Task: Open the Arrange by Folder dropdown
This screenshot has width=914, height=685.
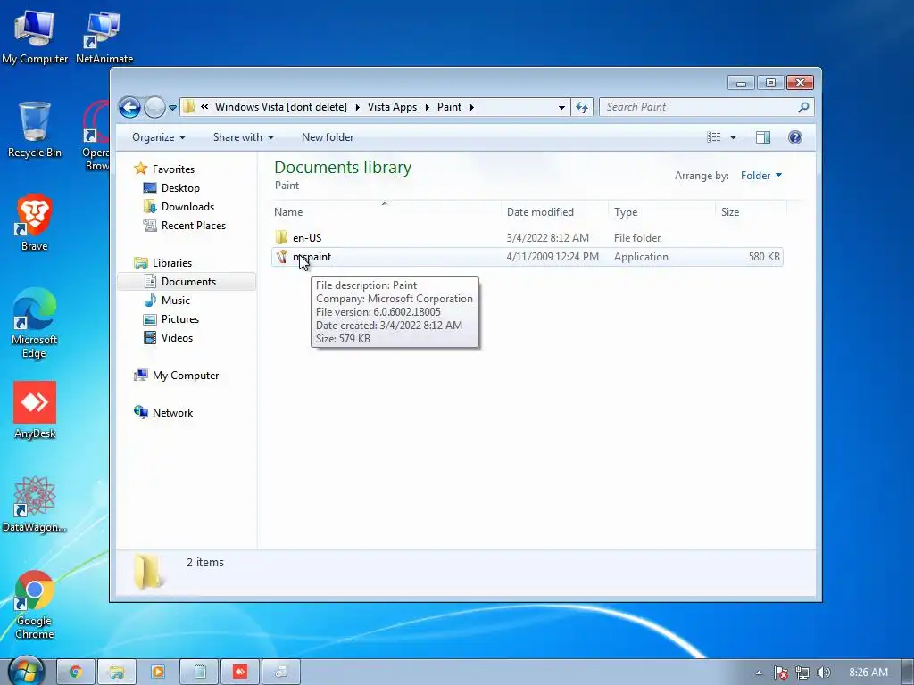Action: coord(761,176)
